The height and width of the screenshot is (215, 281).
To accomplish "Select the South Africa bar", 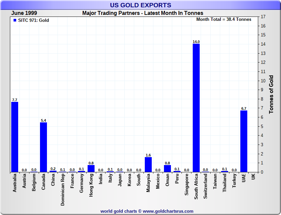I will [196, 108].
